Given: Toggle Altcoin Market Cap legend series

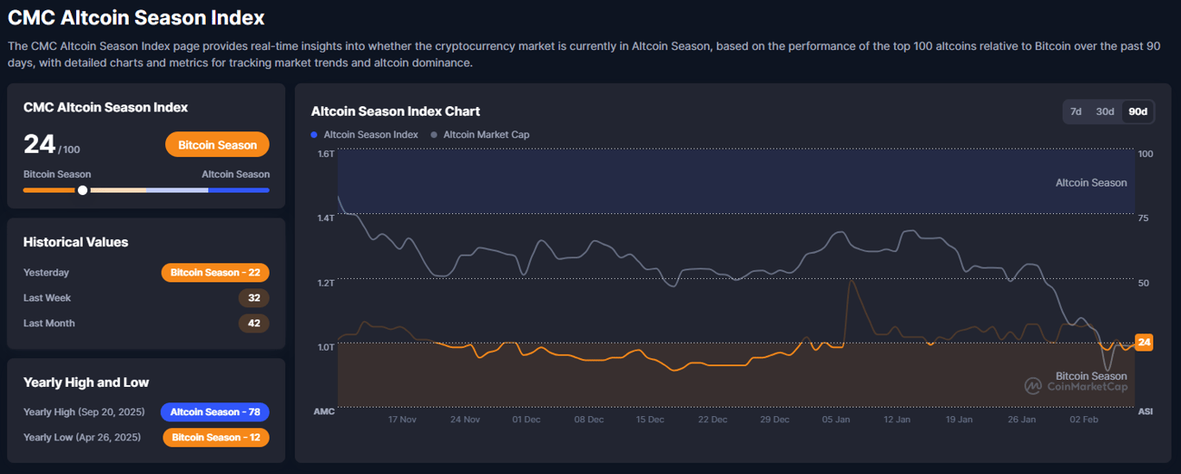Looking at the screenshot, I should click(x=486, y=135).
